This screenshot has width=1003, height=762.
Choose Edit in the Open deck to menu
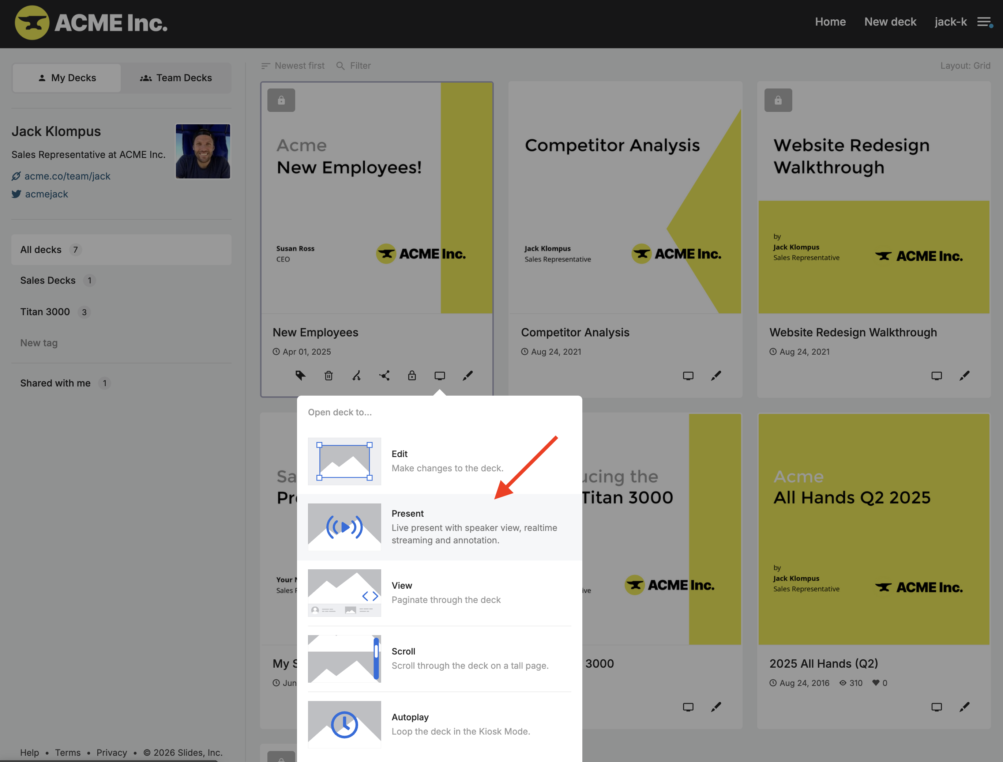[440, 461]
